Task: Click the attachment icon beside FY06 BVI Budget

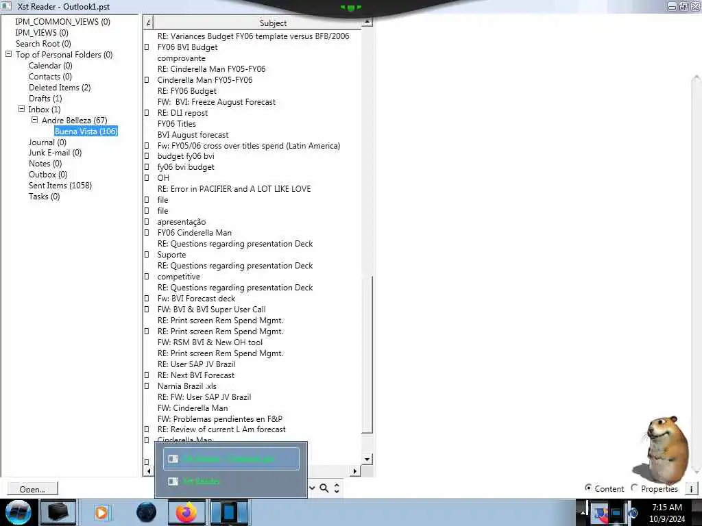Action: click(x=147, y=47)
